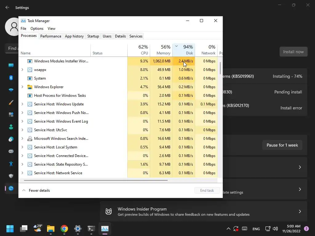The height and width of the screenshot is (236, 315).
Task: Open the Options menu in Task Manager
Action: point(37,29)
